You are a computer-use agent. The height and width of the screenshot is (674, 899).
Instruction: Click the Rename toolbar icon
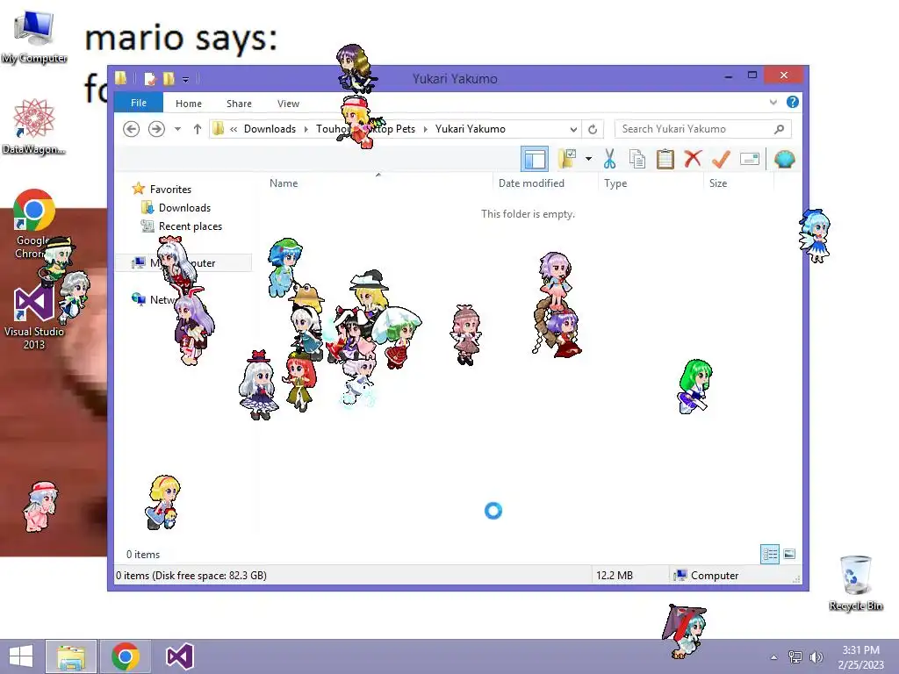point(750,159)
